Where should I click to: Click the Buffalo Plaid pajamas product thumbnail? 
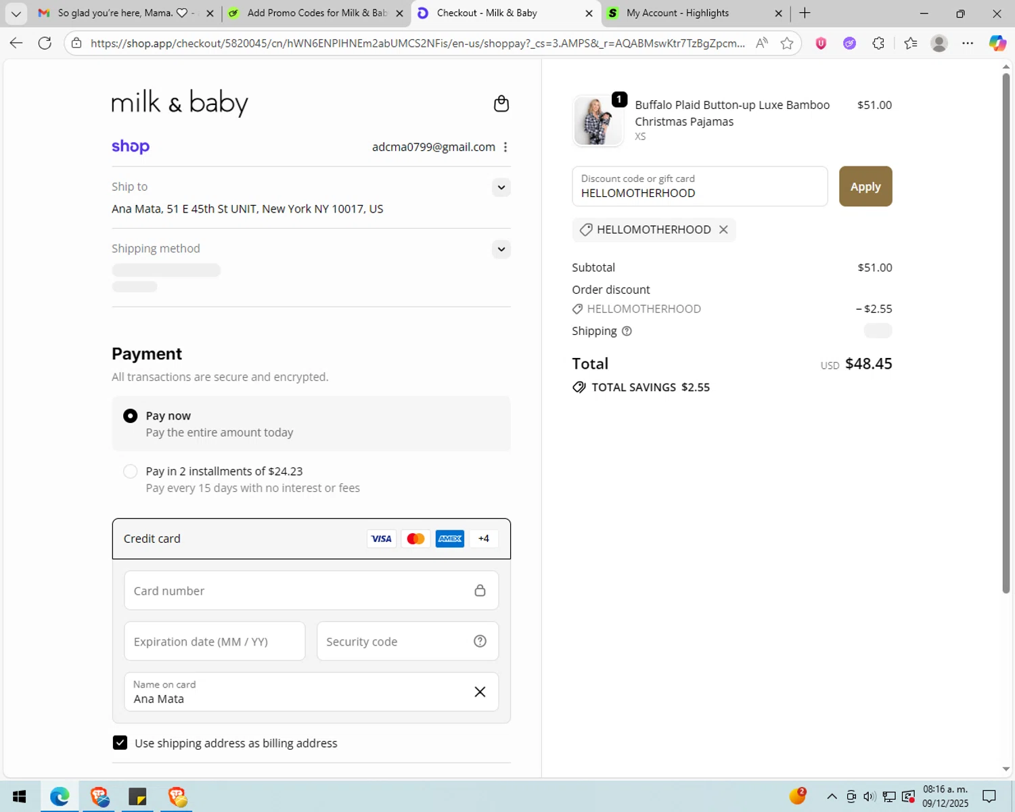click(597, 120)
